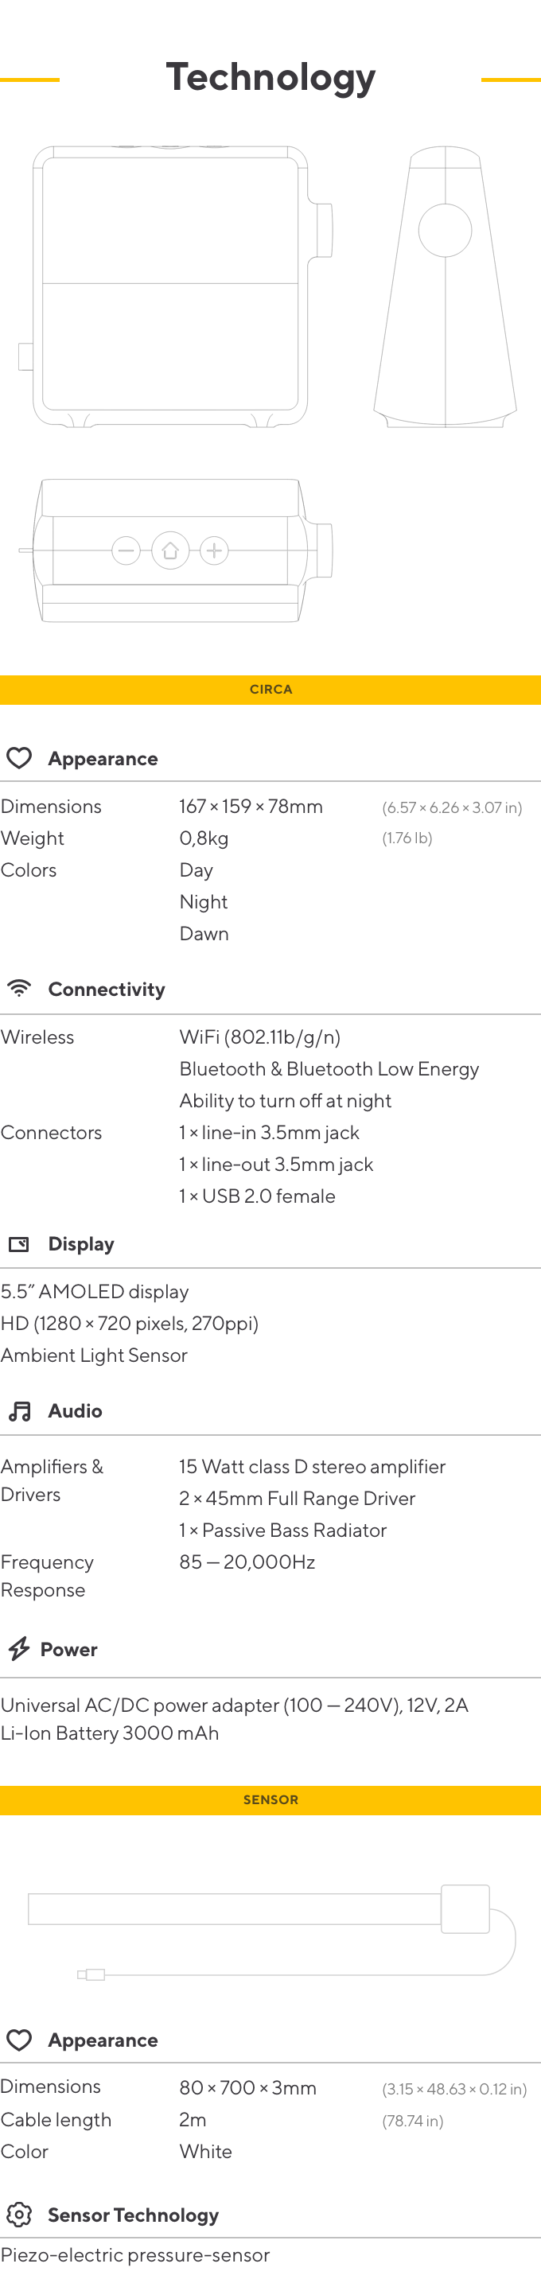Click the display screen icon
The width and height of the screenshot is (541, 2287).
coord(18,1244)
